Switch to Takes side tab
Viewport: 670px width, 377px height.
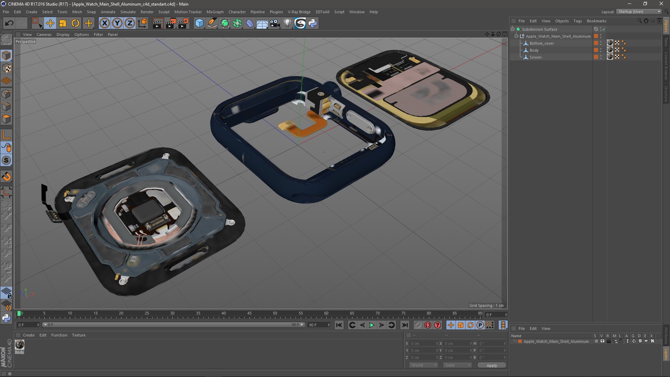point(666,42)
